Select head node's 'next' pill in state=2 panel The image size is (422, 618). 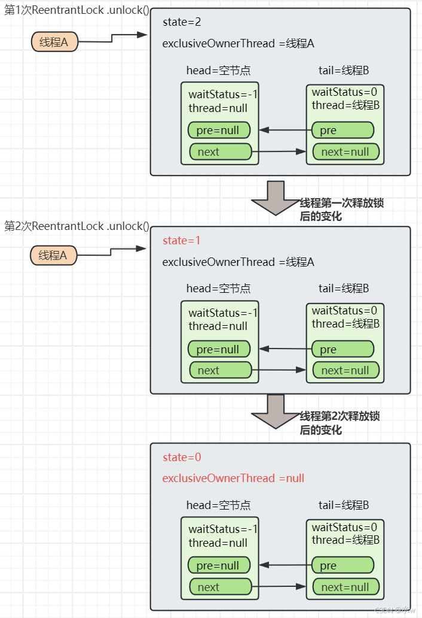point(221,152)
